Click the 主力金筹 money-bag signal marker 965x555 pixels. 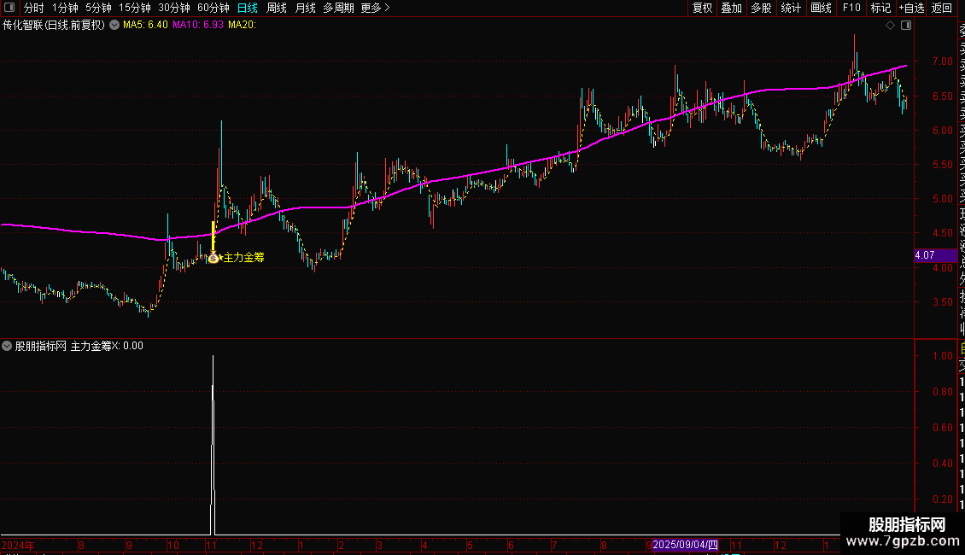tap(213, 258)
